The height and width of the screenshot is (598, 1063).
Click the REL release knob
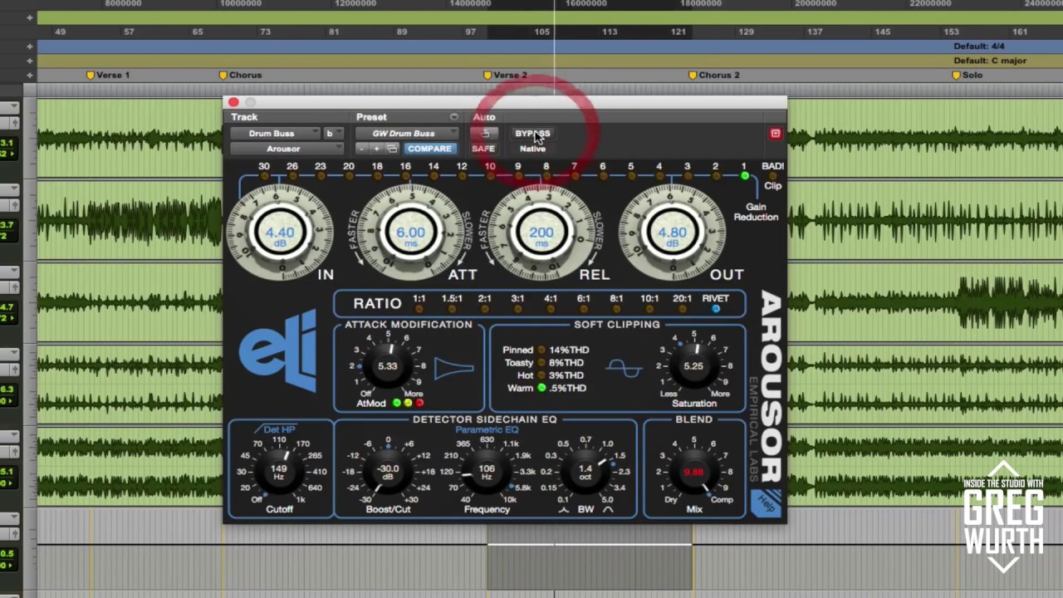click(541, 233)
